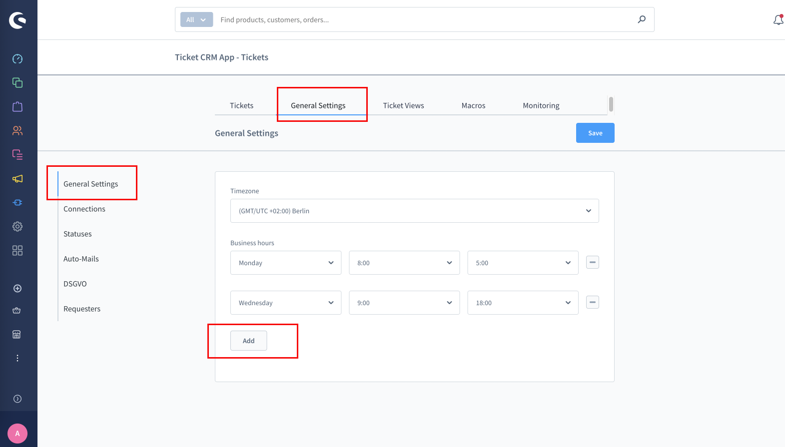Click the tab bar scrollbar handle

(x=611, y=104)
